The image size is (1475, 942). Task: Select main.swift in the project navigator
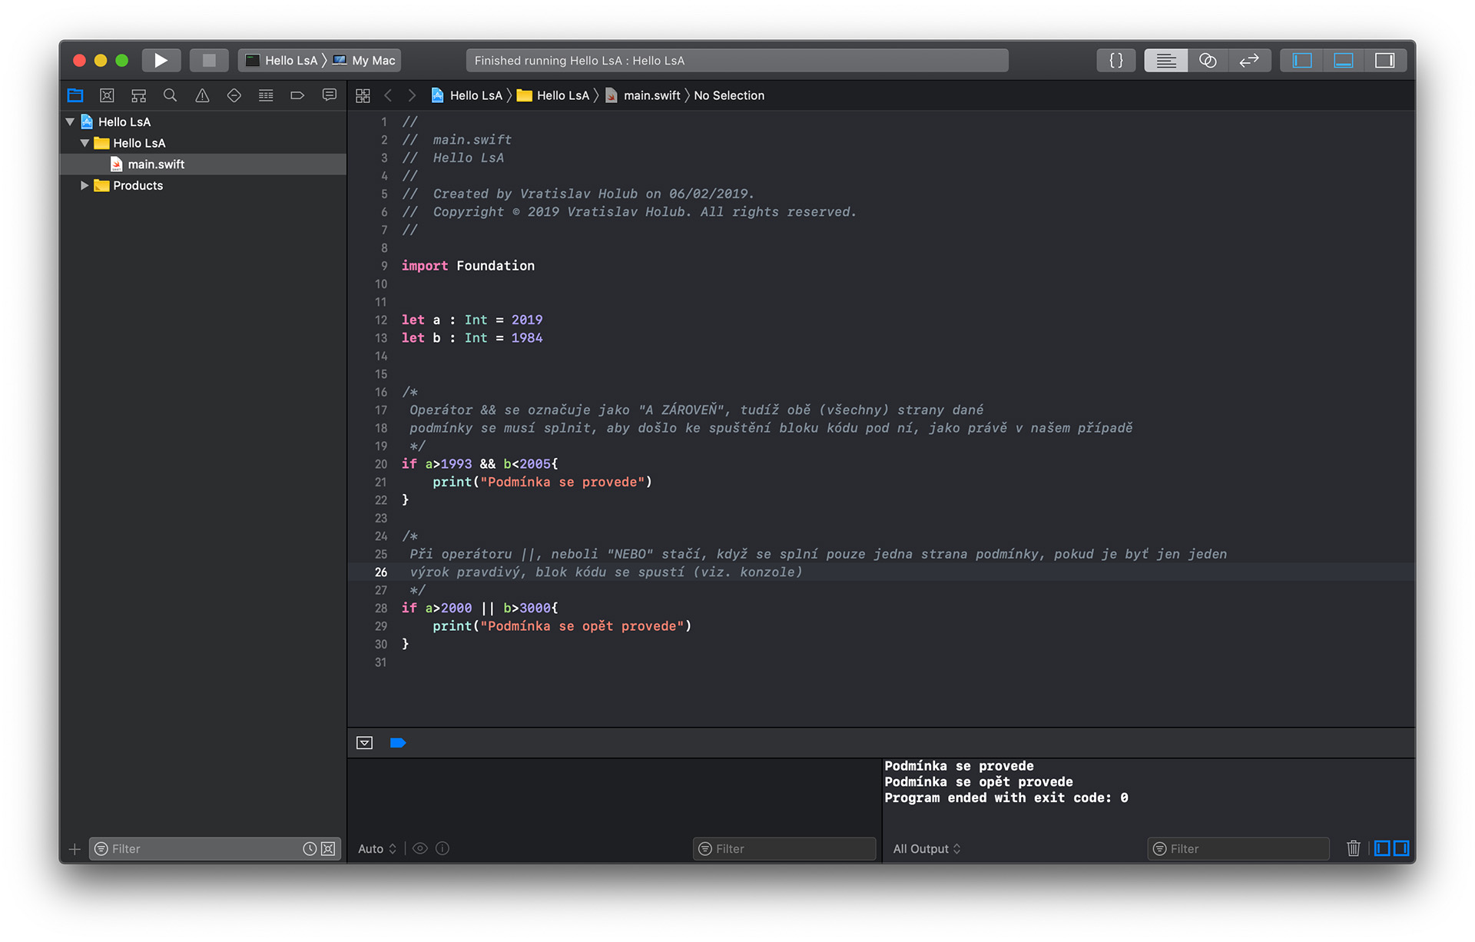coord(156,164)
